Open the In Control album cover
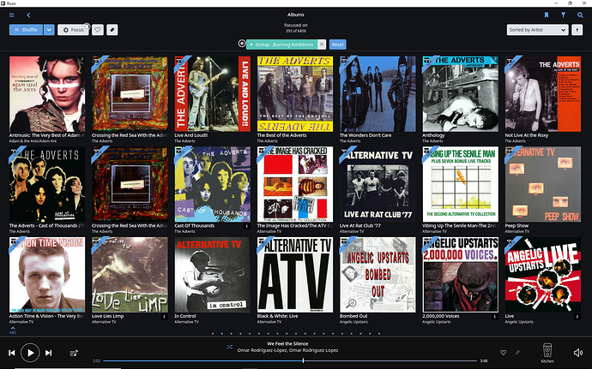Screen dimensions: 592x369 [x=212, y=275]
